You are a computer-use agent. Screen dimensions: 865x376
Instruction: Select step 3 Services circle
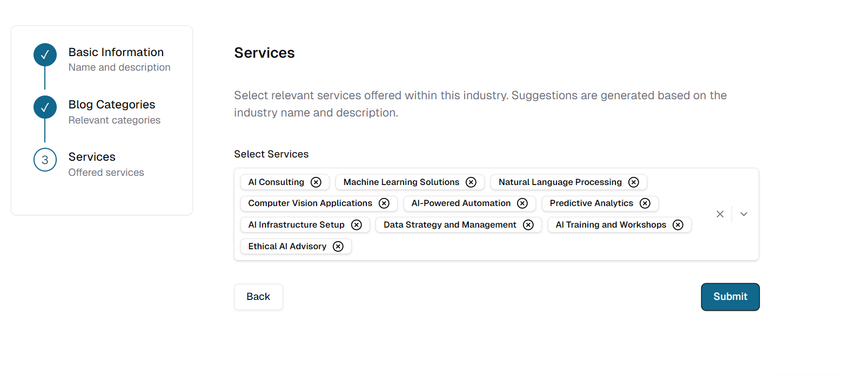(45, 160)
